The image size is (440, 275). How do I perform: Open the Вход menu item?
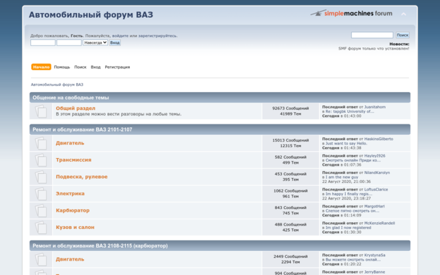[x=96, y=67]
